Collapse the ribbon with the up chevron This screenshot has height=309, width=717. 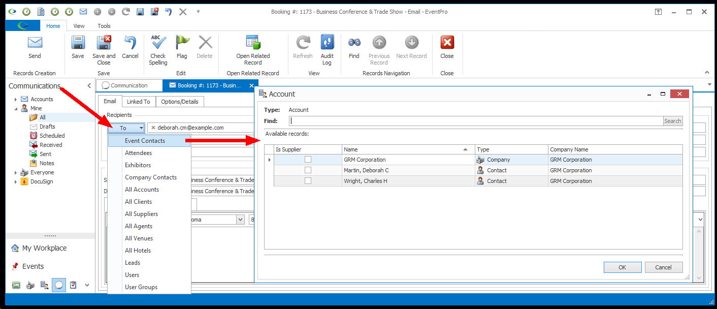(x=707, y=73)
